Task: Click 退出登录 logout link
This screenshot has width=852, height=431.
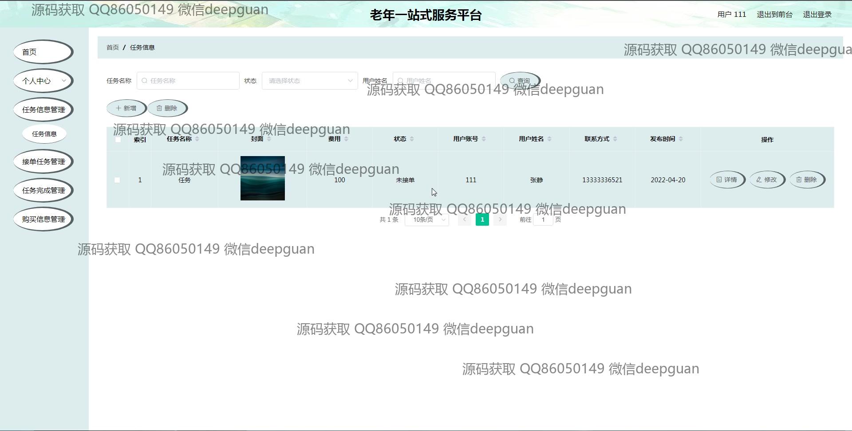Action: (x=817, y=15)
